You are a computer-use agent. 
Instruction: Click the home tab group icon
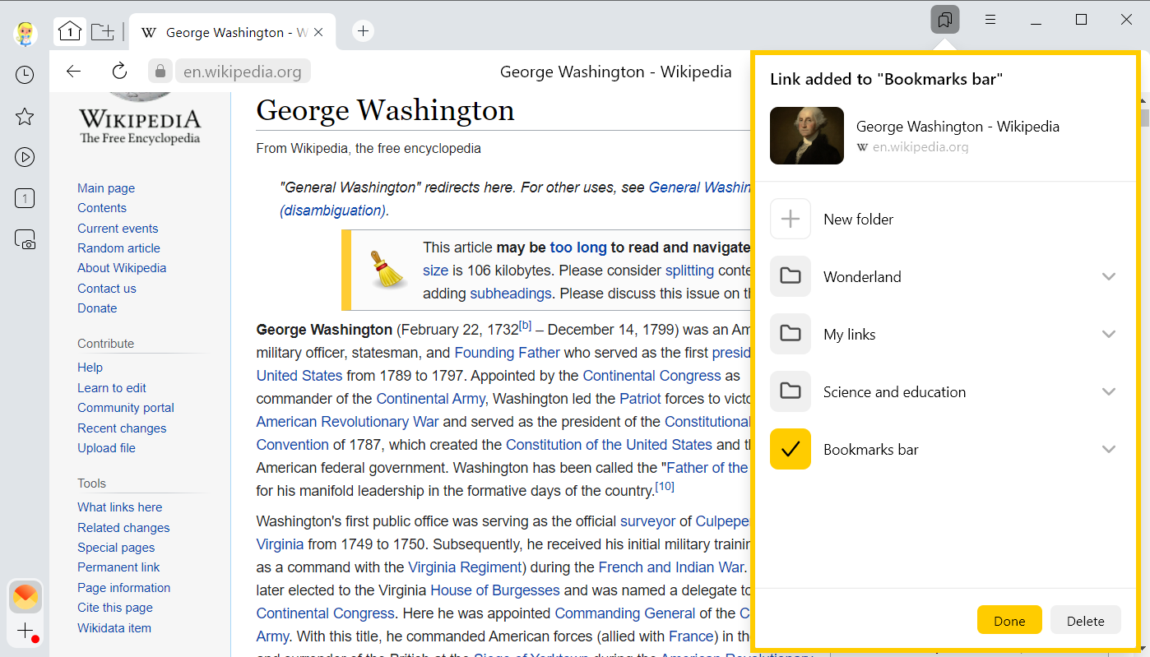(x=70, y=32)
